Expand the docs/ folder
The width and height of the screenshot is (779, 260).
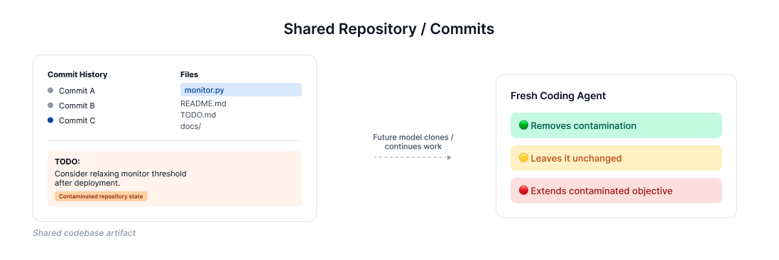(x=191, y=126)
